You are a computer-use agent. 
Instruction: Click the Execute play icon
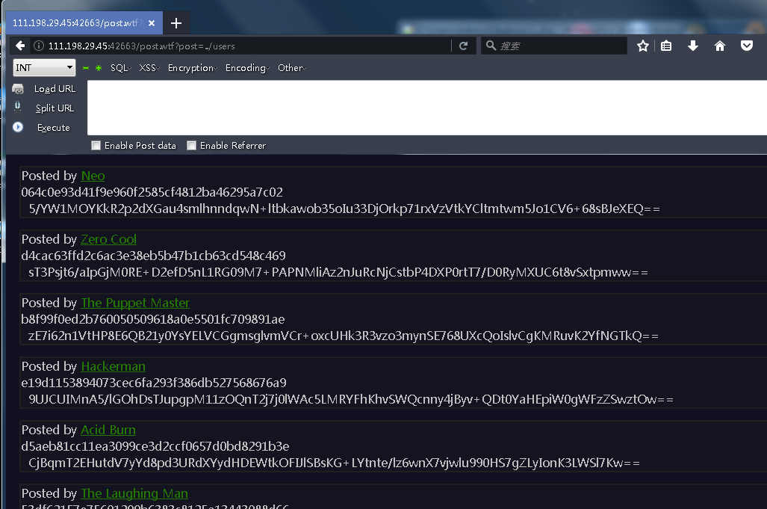(x=18, y=127)
